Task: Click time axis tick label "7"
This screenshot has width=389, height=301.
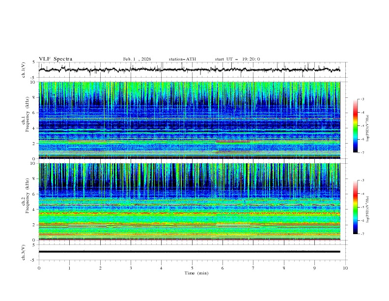Action: click(x=253, y=268)
